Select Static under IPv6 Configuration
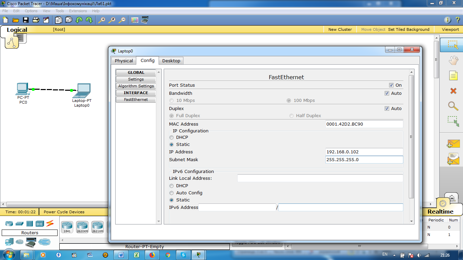The width and height of the screenshot is (463, 260). tap(172, 200)
